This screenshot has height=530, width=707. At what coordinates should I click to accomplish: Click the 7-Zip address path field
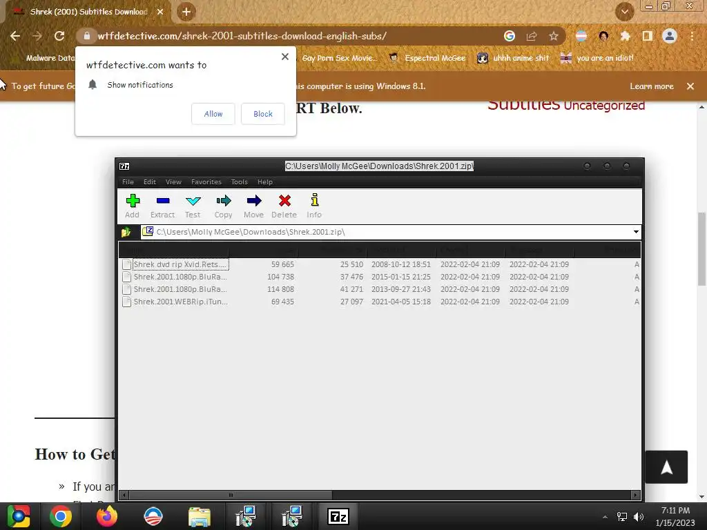[390, 232]
